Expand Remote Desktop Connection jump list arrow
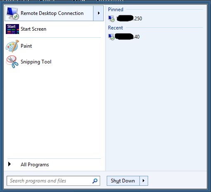 tap(98, 13)
